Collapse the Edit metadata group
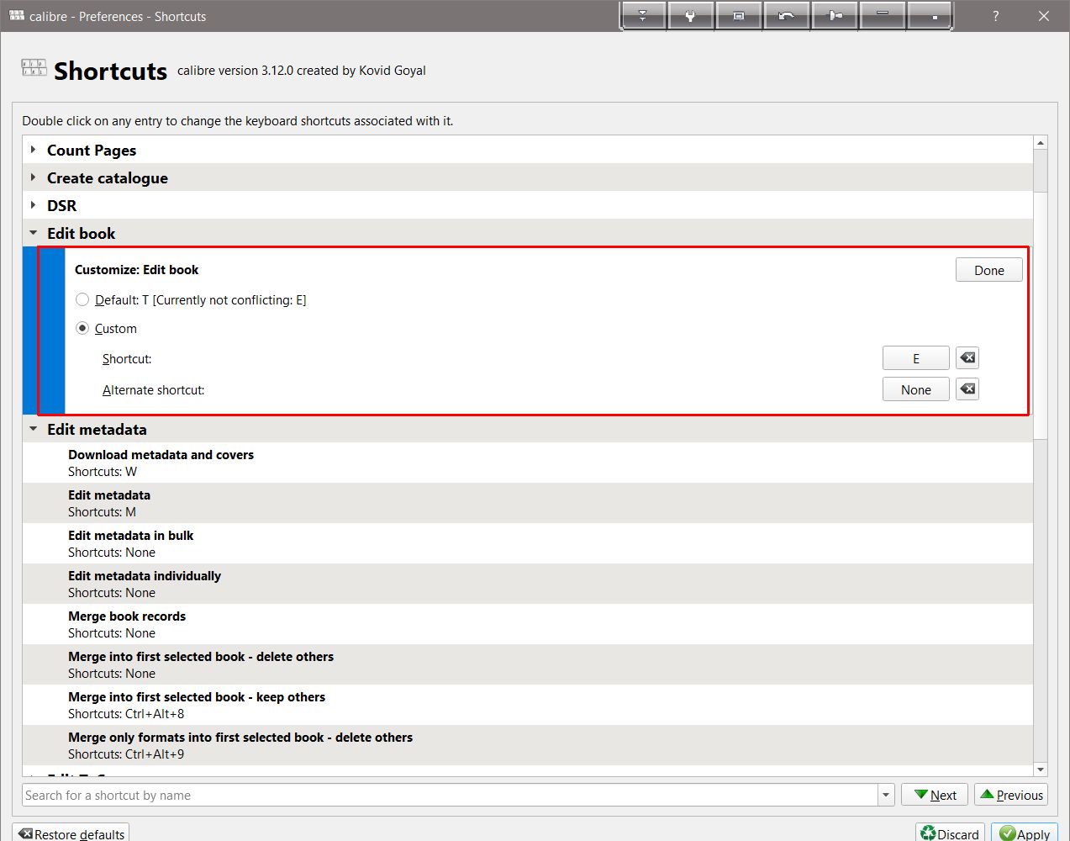This screenshot has width=1070, height=841. pos(33,429)
